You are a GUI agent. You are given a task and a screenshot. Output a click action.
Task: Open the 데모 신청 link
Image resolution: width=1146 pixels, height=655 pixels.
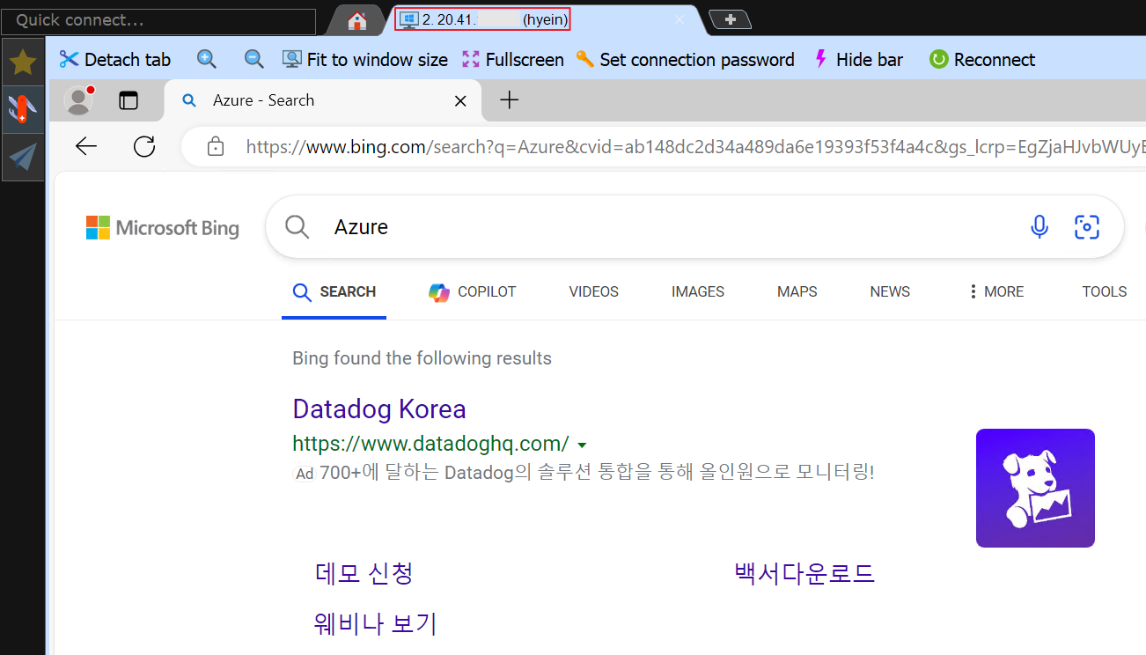pos(364,573)
